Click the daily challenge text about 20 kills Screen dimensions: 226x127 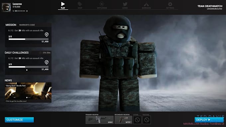26,58
